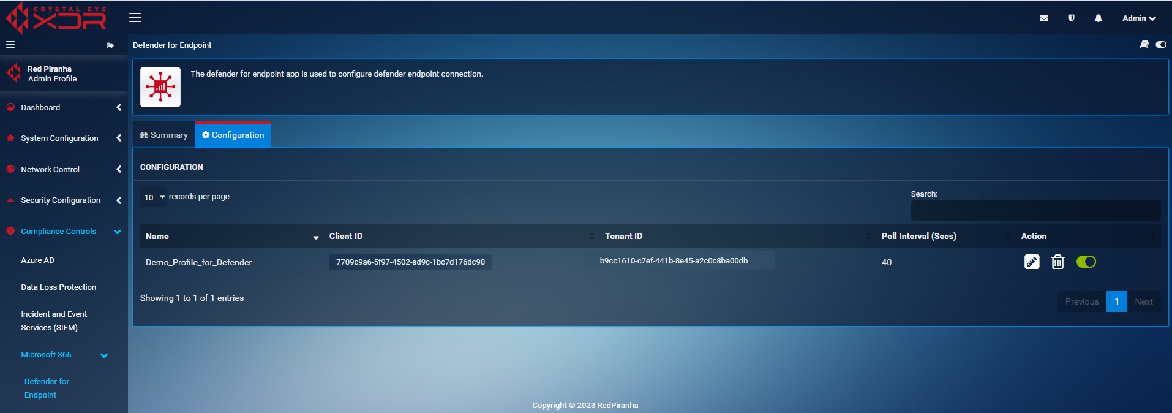Go to the Next page

click(x=1144, y=302)
